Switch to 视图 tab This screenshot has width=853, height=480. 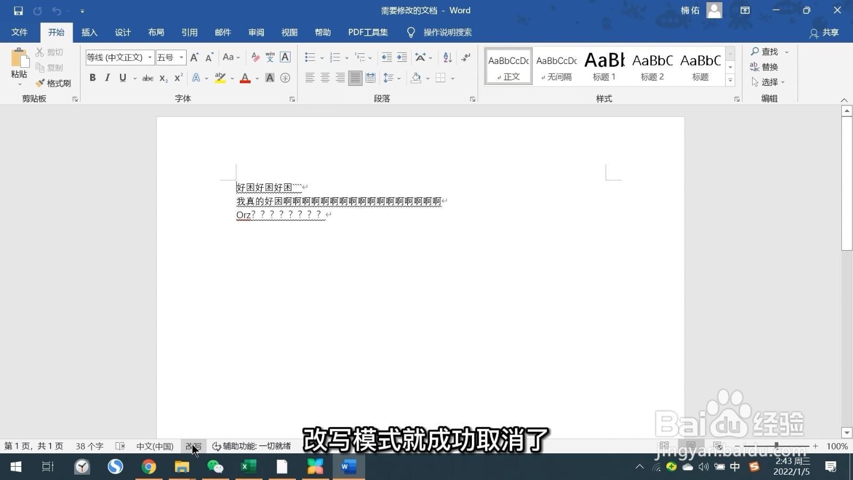coord(289,33)
